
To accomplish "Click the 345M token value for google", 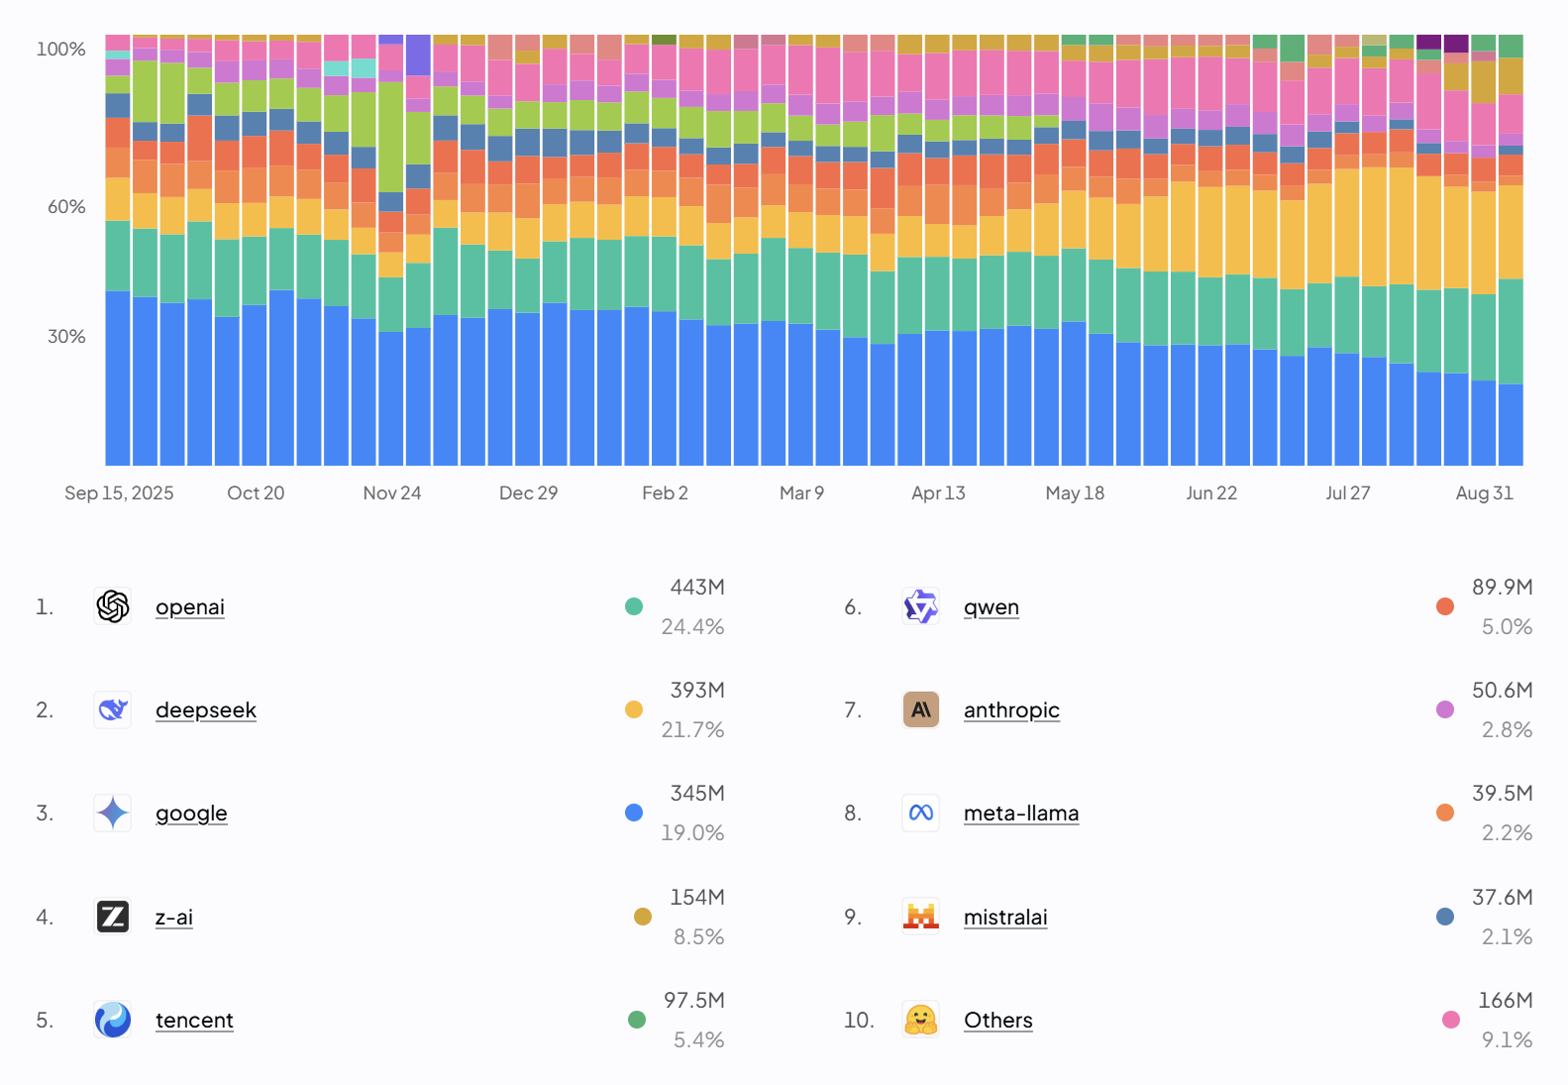I will [697, 793].
